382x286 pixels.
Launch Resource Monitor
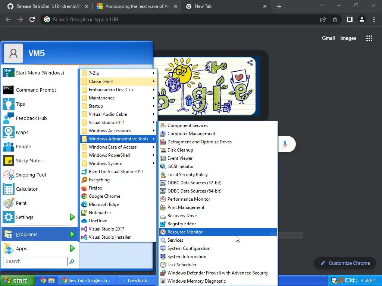(218, 232)
